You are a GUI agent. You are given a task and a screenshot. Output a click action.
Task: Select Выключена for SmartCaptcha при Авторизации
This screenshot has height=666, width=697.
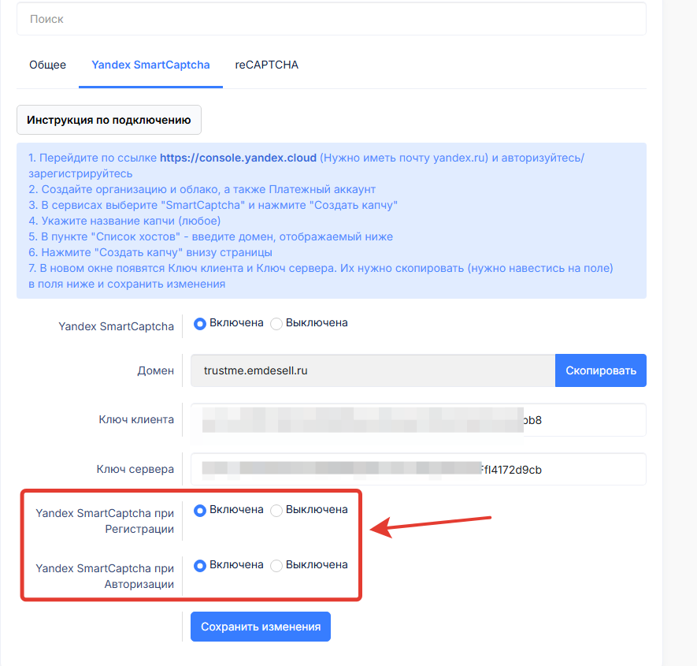276,565
